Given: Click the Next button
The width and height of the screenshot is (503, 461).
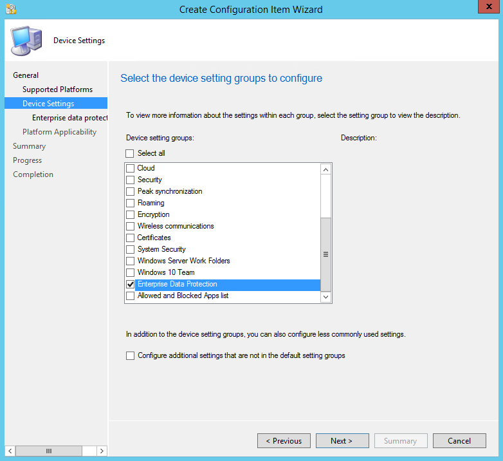Looking at the screenshot, I should [342, 441].
